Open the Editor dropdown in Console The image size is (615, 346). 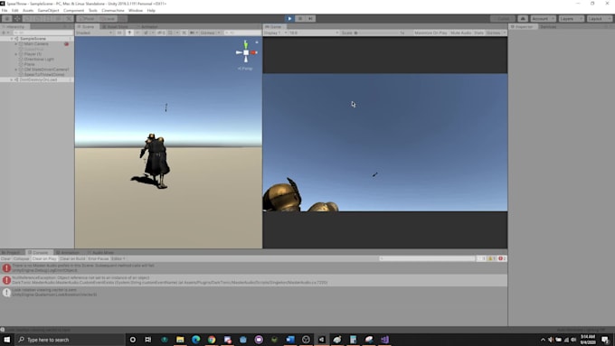(118, 258)
